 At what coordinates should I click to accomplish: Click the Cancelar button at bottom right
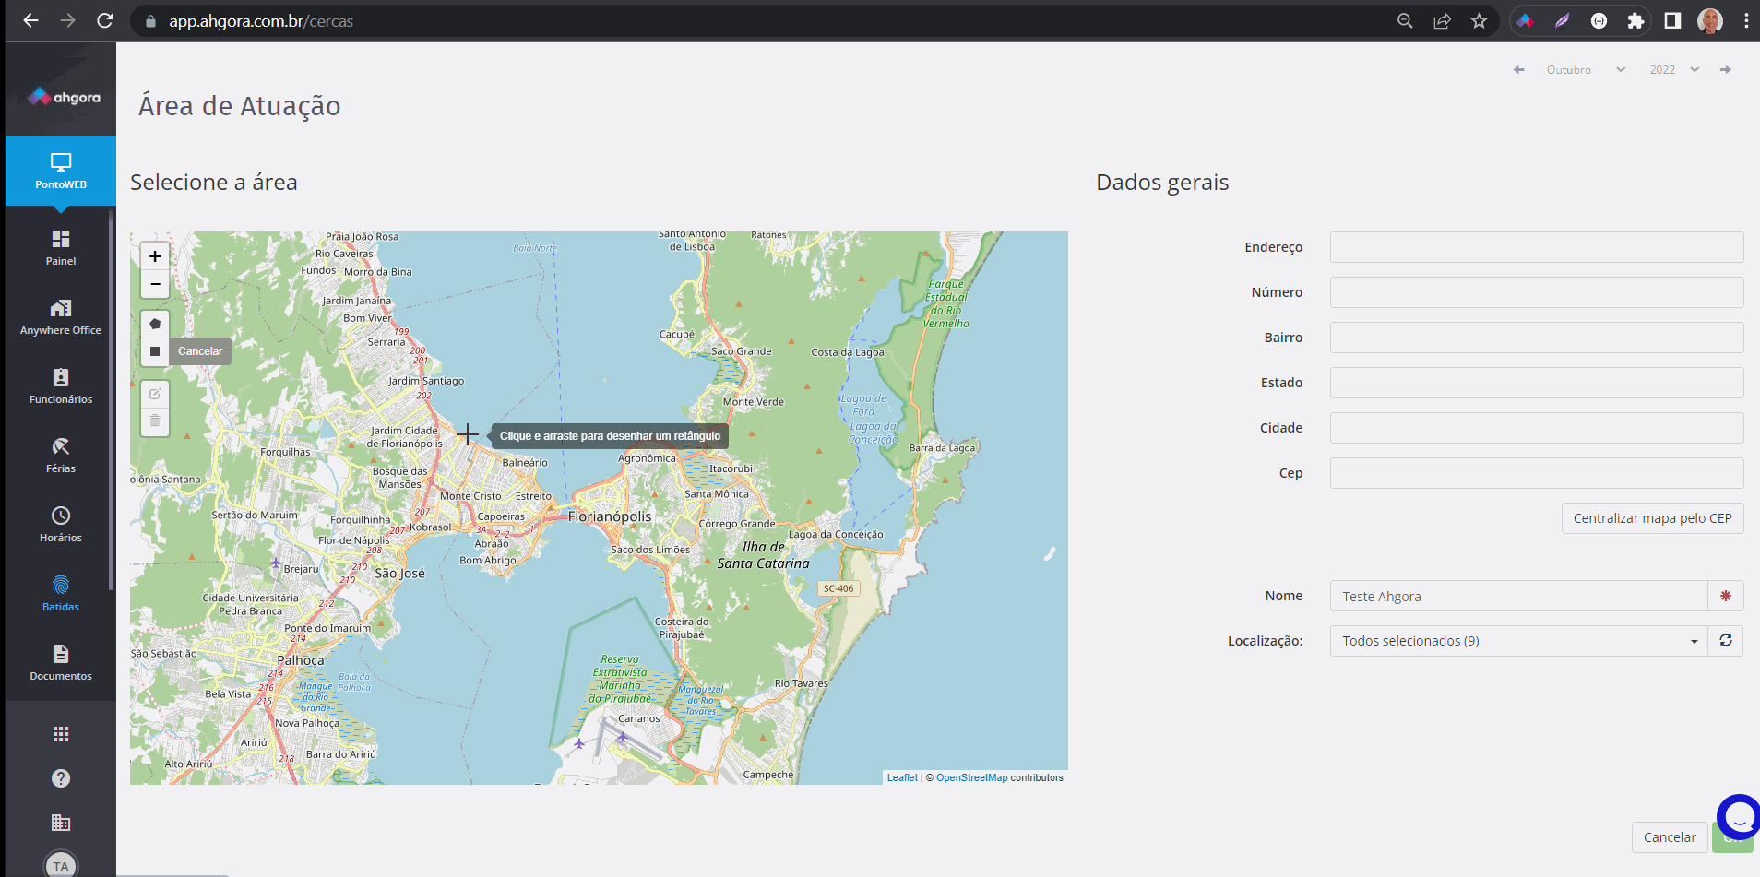[1670, 837]
